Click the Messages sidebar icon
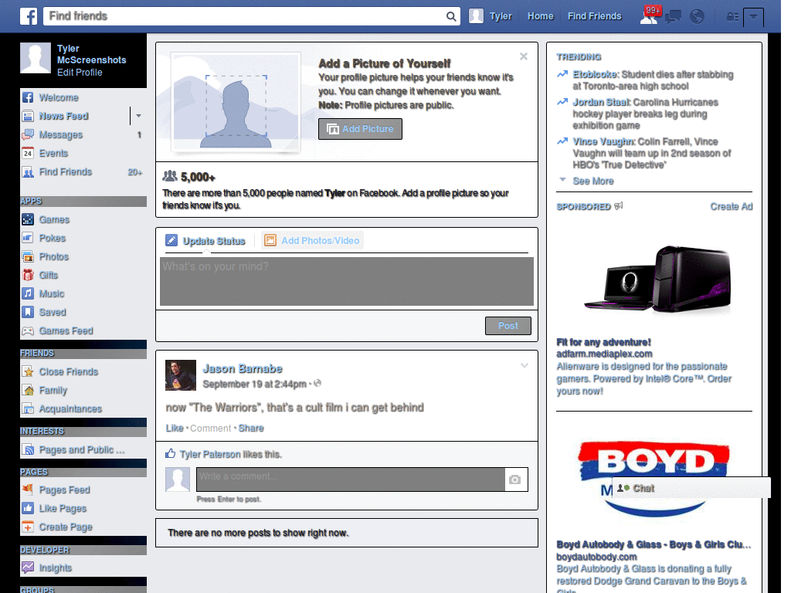791x593 pixels. 28,135
